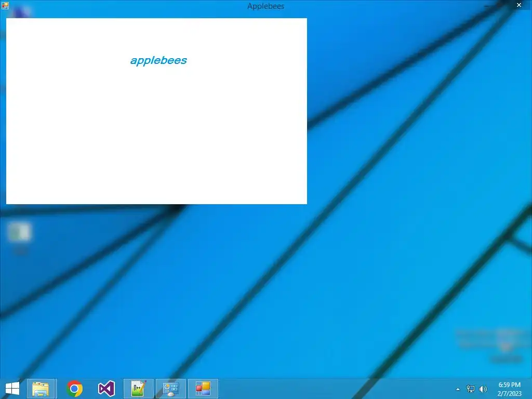Close the Applebees window

click(519, 5)
